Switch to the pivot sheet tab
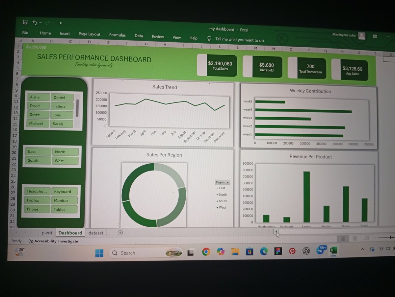Image resolution: width=395 pixels, height=297 pixels. [47, 233]
